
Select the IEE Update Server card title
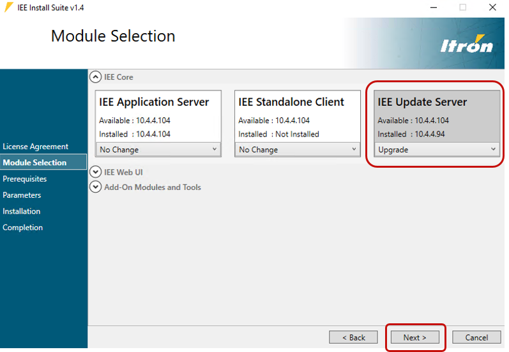coord(422,102)
